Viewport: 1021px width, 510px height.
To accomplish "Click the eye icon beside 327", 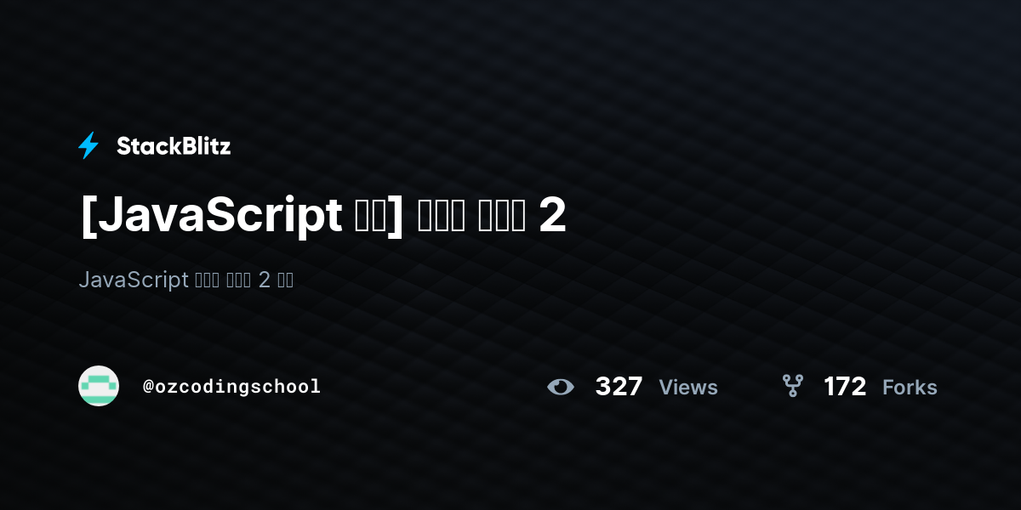I will pos(561,387).
